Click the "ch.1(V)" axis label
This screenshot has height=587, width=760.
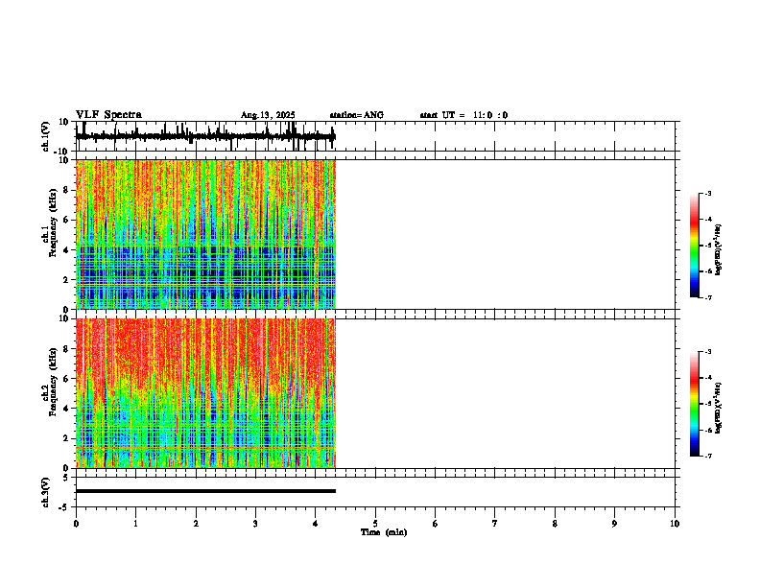[46, 136]
